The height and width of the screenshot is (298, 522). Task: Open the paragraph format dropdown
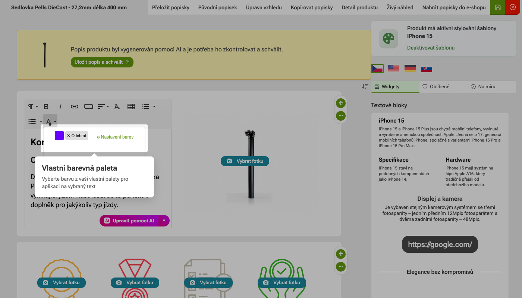(x=33, y=107)
